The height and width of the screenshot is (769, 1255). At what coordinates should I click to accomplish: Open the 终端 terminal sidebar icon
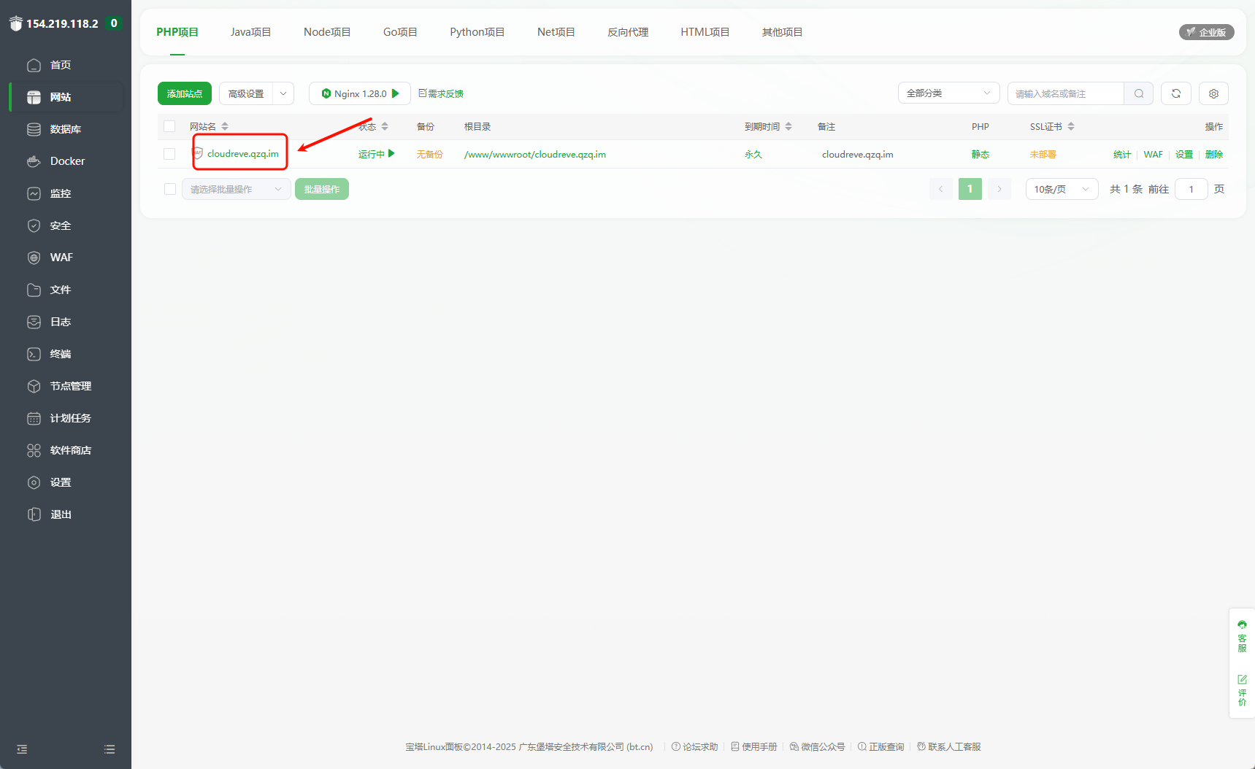coord(34,354)
